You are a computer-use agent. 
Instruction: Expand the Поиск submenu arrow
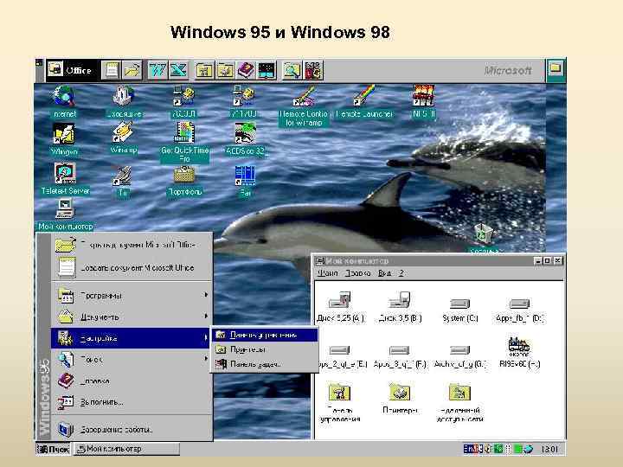coord(206,359)
